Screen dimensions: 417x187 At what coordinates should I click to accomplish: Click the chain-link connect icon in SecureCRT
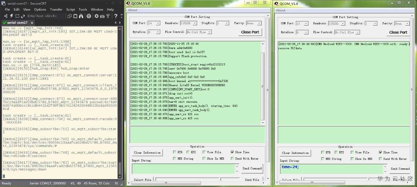23,16
